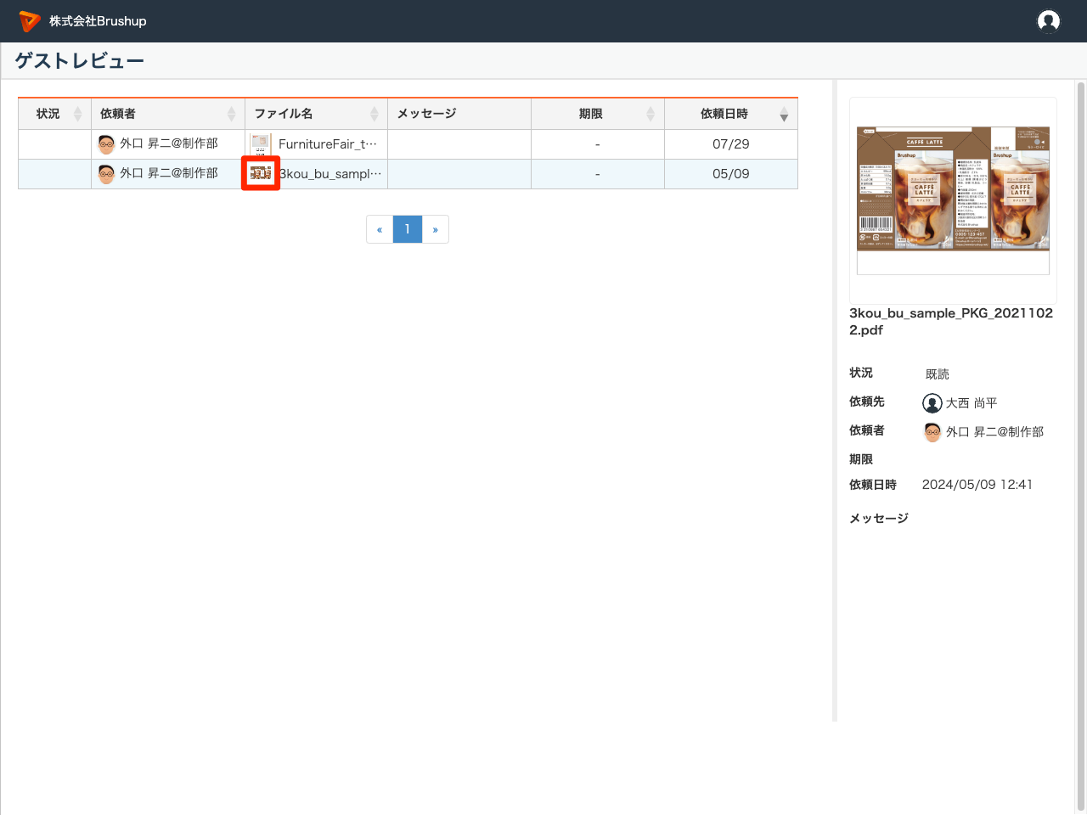Click 外口 昇二 avatar in FurnitureFair row
The image size is (1087, 815).
(x=106, y=144)
